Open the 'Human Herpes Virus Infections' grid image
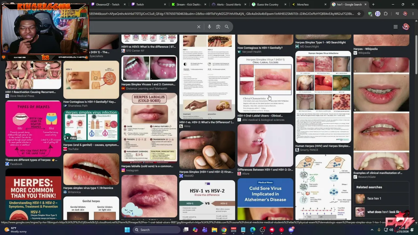 [323, 97]
